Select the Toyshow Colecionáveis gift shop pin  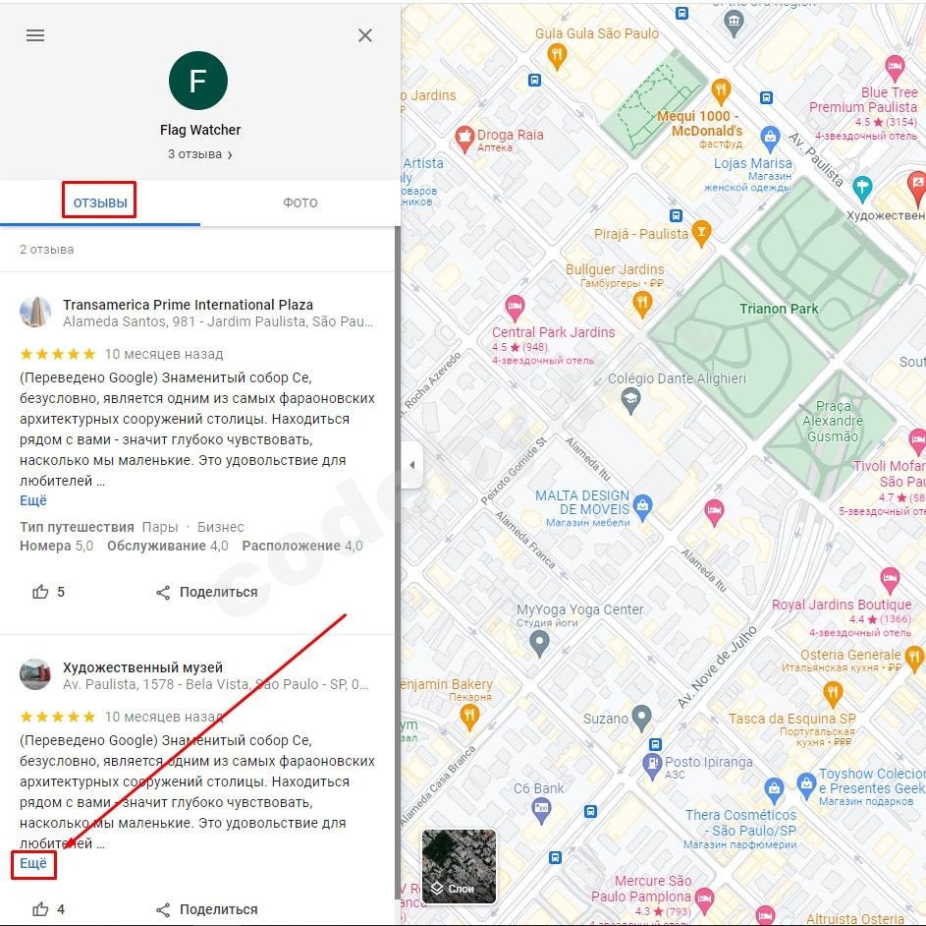point(806,785)
